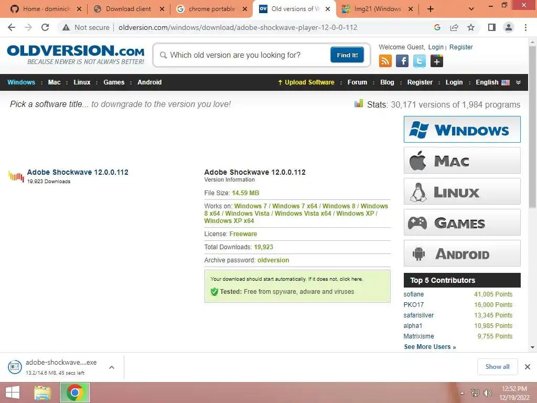The width and height of the screenshot is (537, 403).
Task: Click the big Android category button
Action: pyautogui.click(x=462, y=253)
